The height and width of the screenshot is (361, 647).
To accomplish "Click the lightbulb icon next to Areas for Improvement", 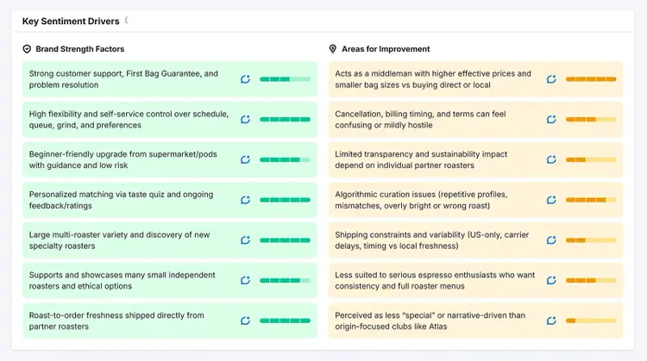I will 333,49.
